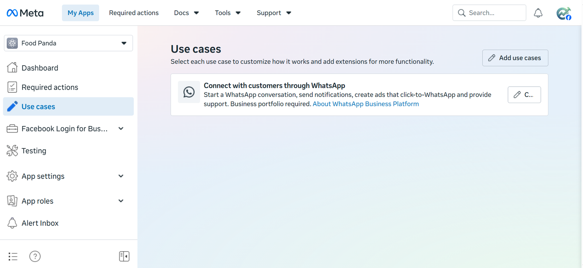583x268 pixels.
Task: Expand the Support menu arrow
Action: pyautogui.click(x=289, y=13)
